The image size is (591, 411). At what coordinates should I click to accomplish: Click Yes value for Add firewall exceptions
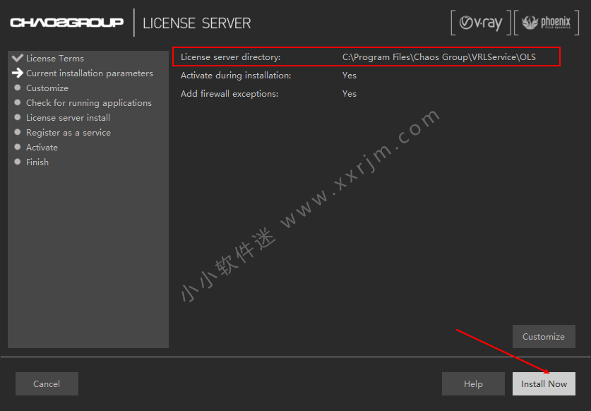coord(350,93)
